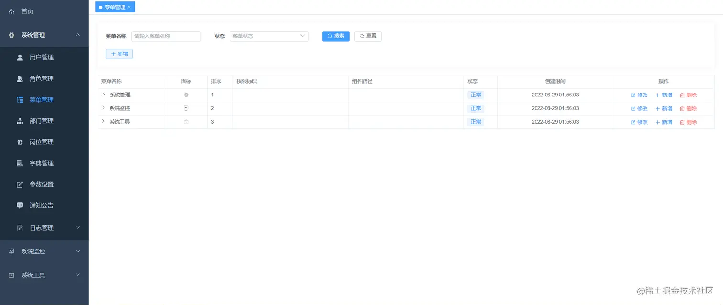
Task: Click 修改 in the 系统监控 row
Action: coord(639,108)
